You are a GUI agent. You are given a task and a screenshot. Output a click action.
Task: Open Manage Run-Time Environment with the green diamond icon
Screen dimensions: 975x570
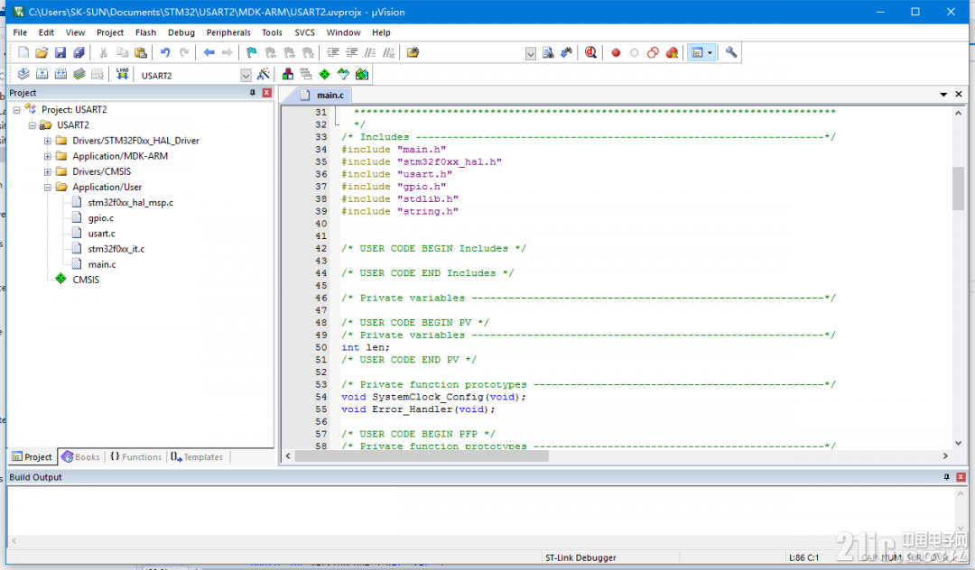[325, 75]
